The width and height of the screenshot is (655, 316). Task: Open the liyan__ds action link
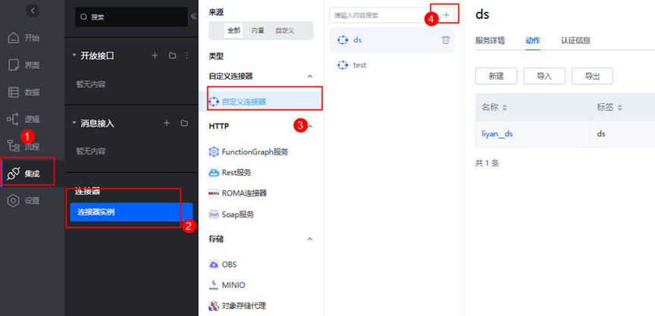497,133
